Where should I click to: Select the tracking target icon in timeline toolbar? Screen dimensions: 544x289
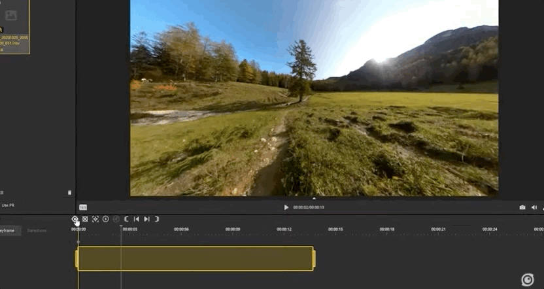(95, 219)
